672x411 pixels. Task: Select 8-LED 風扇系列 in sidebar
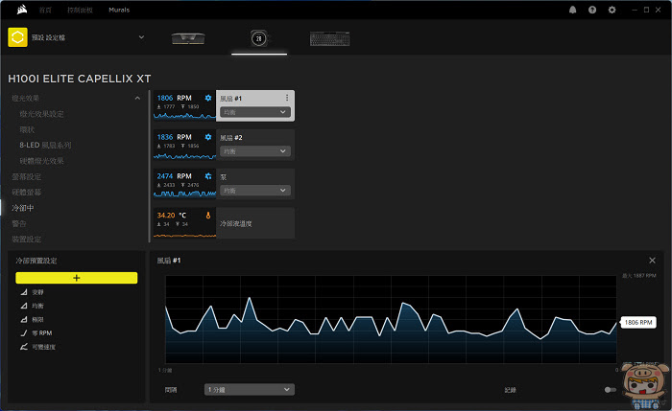45,145
